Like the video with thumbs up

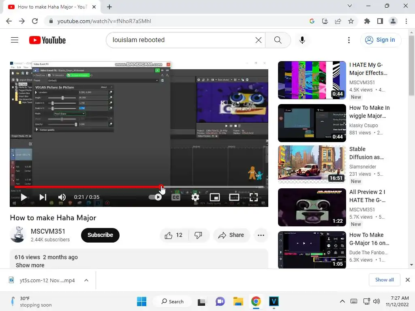point(173,235)
